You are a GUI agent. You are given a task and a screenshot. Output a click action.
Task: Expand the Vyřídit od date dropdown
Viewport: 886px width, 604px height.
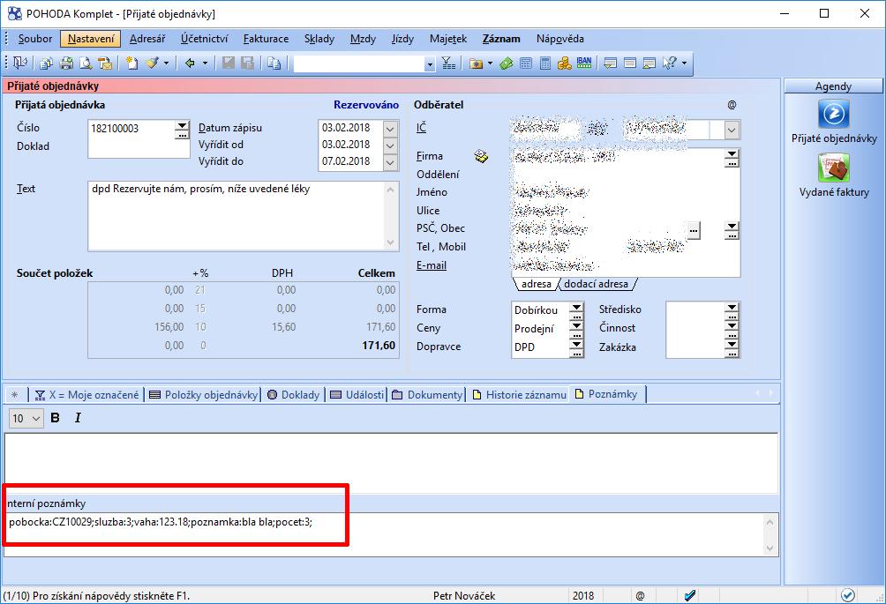coord(390,145)
